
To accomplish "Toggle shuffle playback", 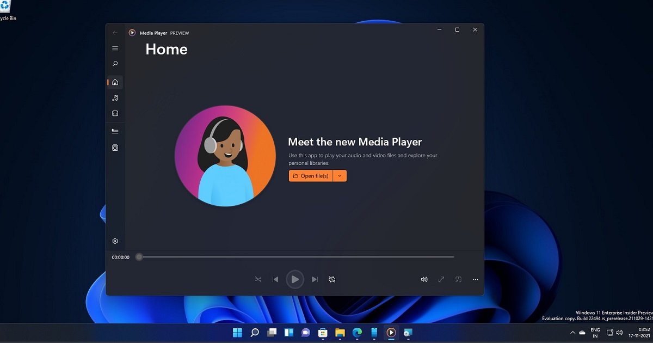I will click(x=258, y=279).
